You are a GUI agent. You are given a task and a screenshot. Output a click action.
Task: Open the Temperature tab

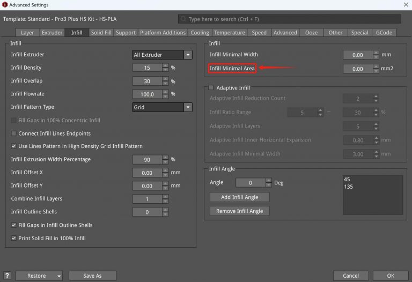pyautogui.click(x=229, y=33)
